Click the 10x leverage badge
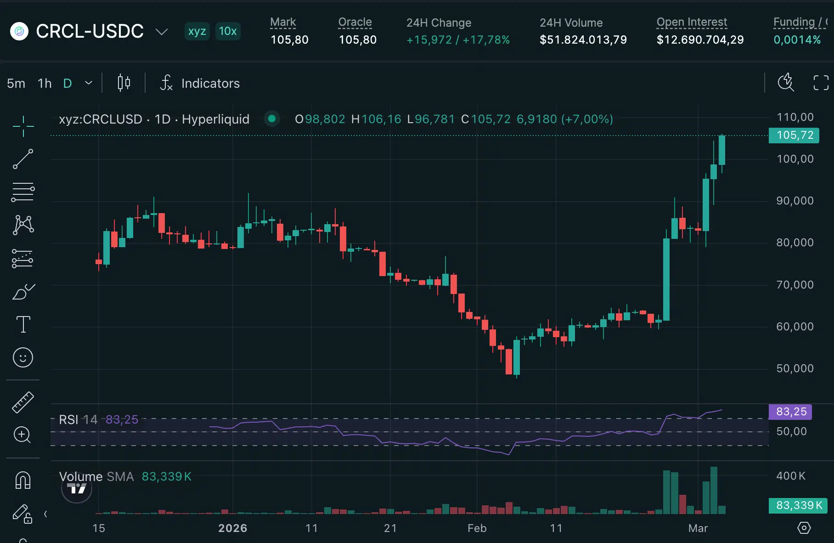 click(228, 31)
